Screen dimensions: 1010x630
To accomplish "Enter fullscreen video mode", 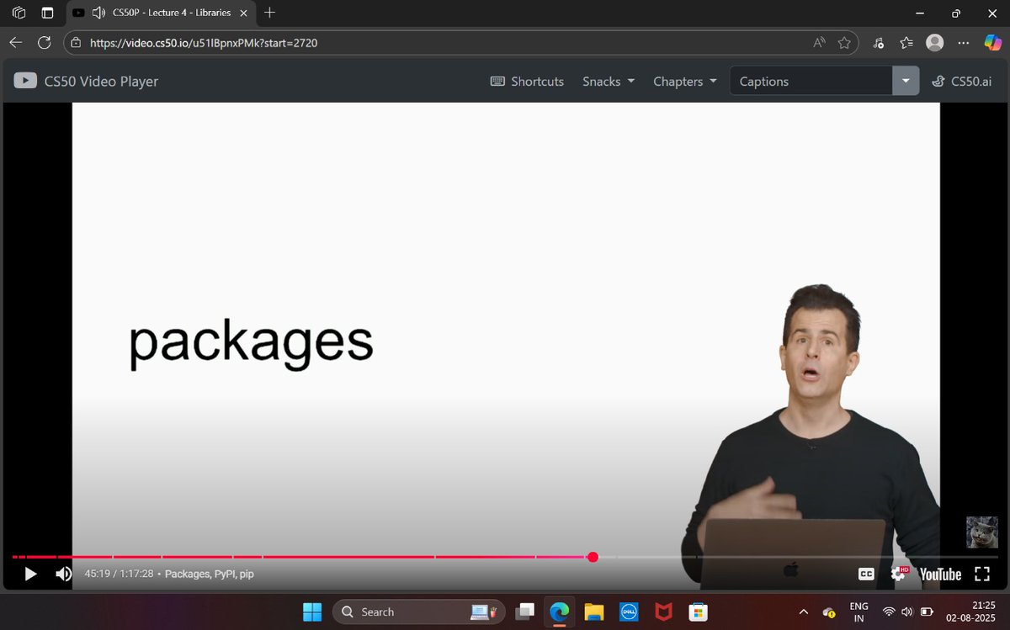I will coord(982,574).
